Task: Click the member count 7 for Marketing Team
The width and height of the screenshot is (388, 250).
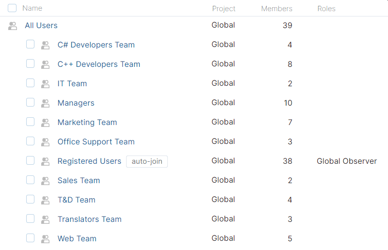Action: [290, 123]
